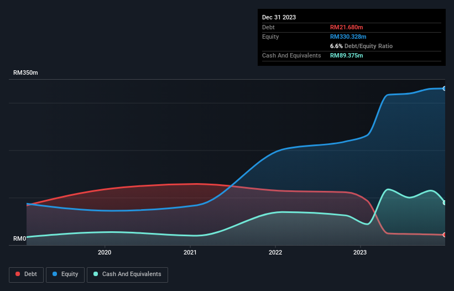The width and height of the screenshot is (454, 291).
Task: Click the teal Cash legend dot
Action: [x=96, y=274]
